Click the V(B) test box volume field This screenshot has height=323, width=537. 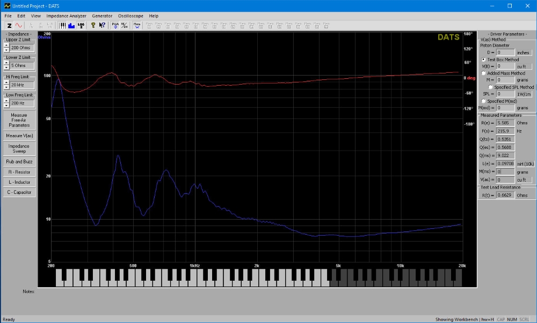505,66
